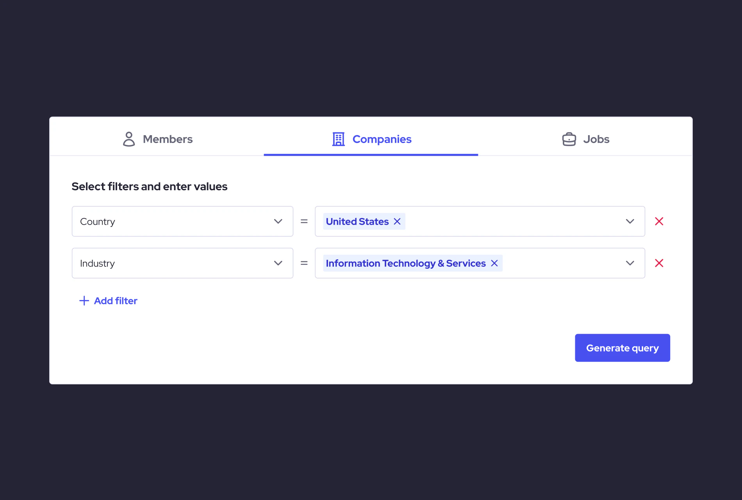742x500 pixels.
Task: Expand the Country values dropdown
Action: click(630, 221)
